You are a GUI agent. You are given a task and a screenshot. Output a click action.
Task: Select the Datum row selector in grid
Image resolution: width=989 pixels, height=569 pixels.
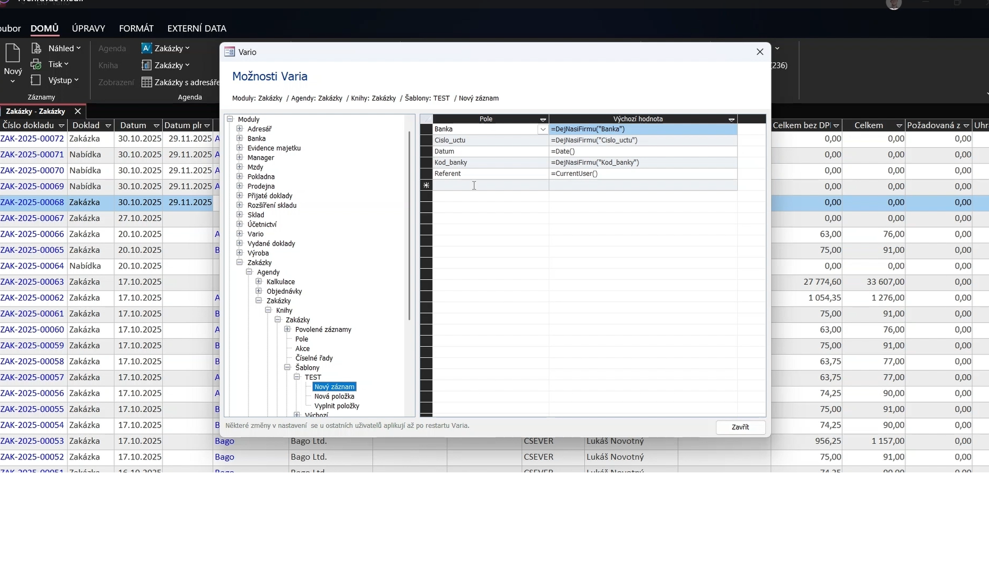click(426, 152)
